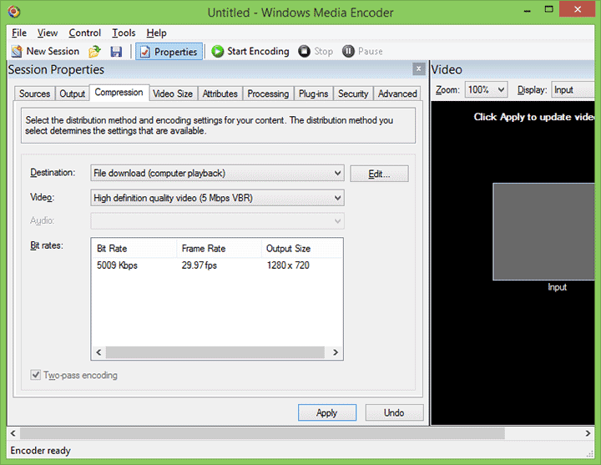Click Start Encoding green play icon

tap(217, 52)
